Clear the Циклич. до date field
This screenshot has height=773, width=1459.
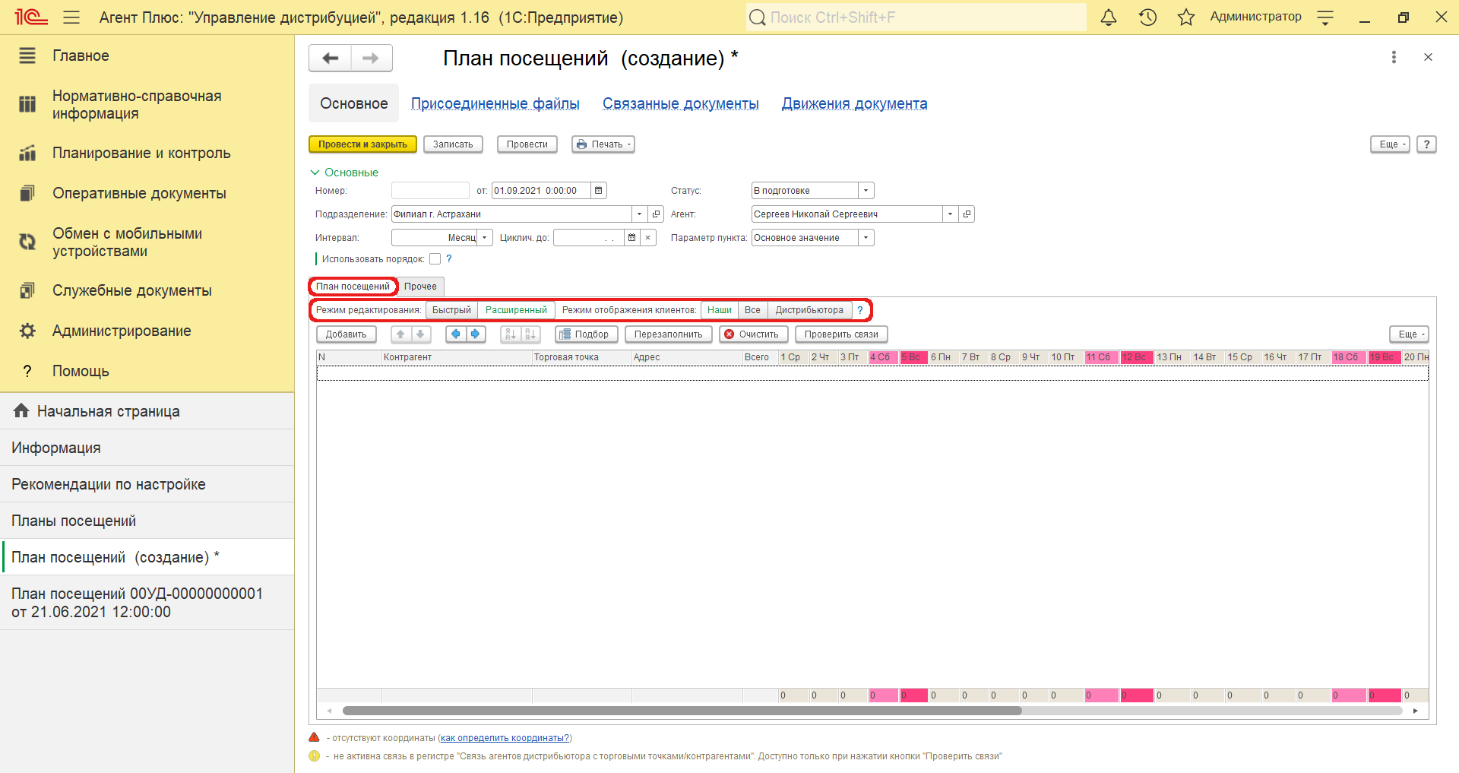[x=647, y=238]
